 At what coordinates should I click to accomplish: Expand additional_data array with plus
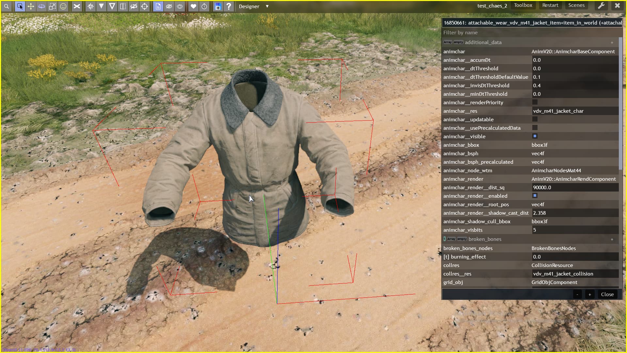(x=612, y=42)
